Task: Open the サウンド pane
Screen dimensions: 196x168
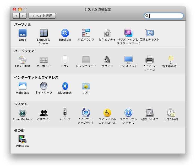Action: coord(107,60)
